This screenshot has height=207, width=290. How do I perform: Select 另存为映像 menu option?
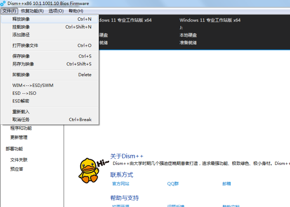point(23,64)
